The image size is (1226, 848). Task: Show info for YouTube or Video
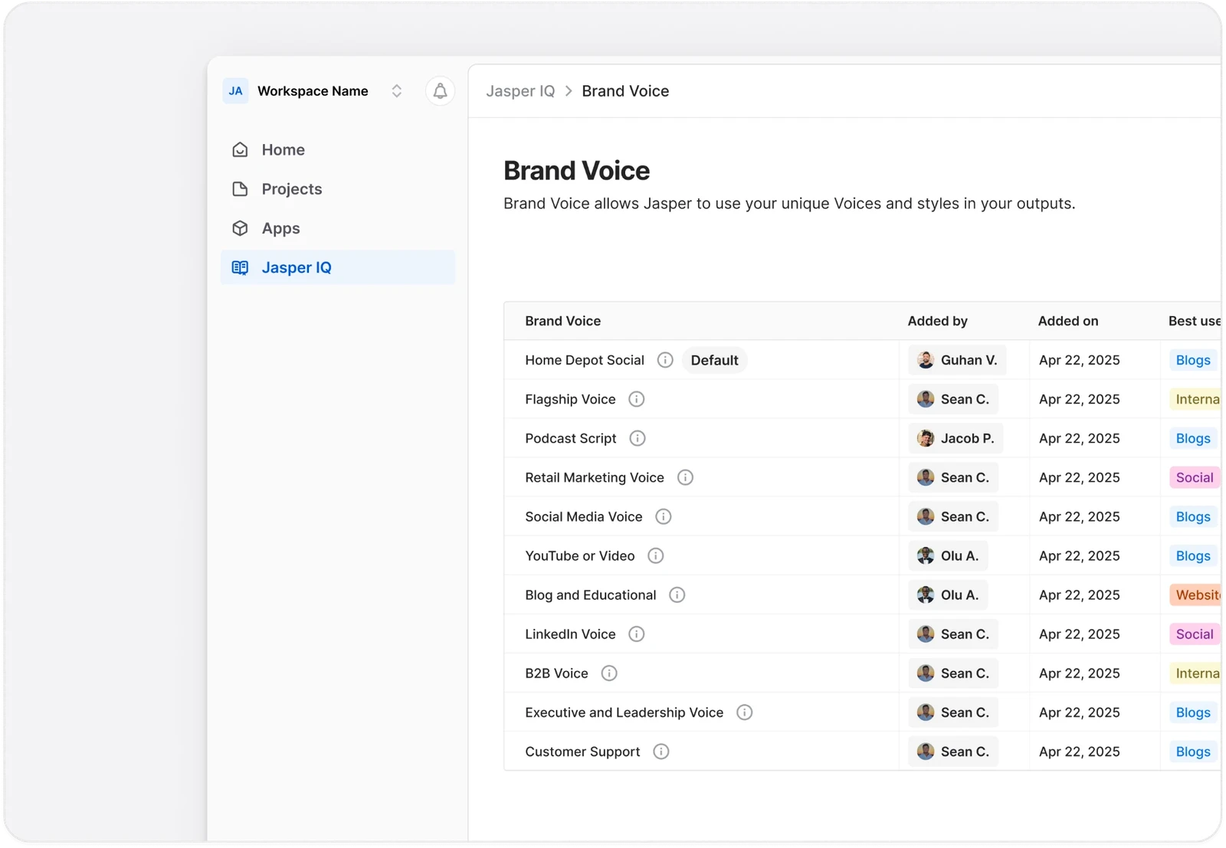[x=656, y=555]
